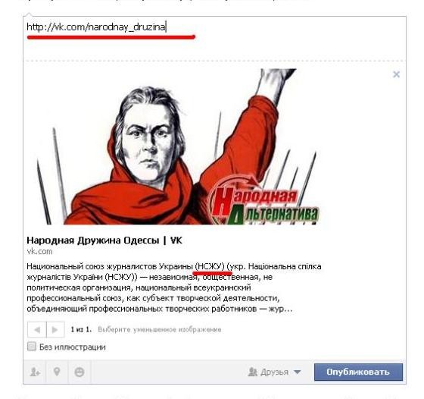The width and height of the screenshot is (424, 399).
Task: Remove the link preview with X icon
Action: 396,74
